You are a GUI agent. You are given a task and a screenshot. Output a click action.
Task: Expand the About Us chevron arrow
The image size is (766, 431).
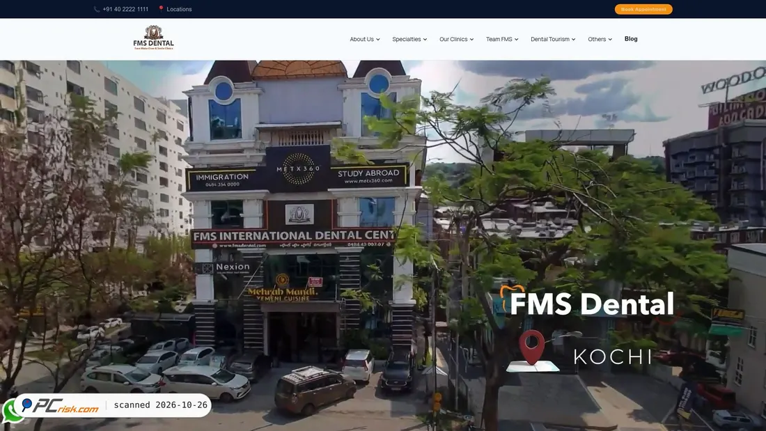[377, 40]
